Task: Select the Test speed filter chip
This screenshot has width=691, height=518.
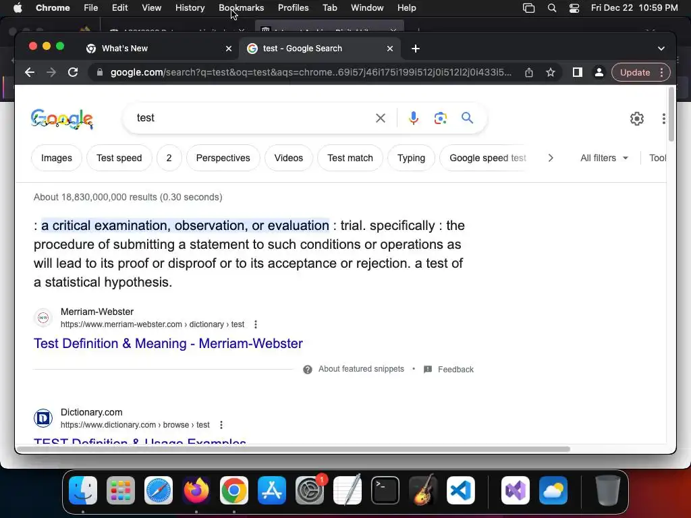Action: [x=119, y=158]
